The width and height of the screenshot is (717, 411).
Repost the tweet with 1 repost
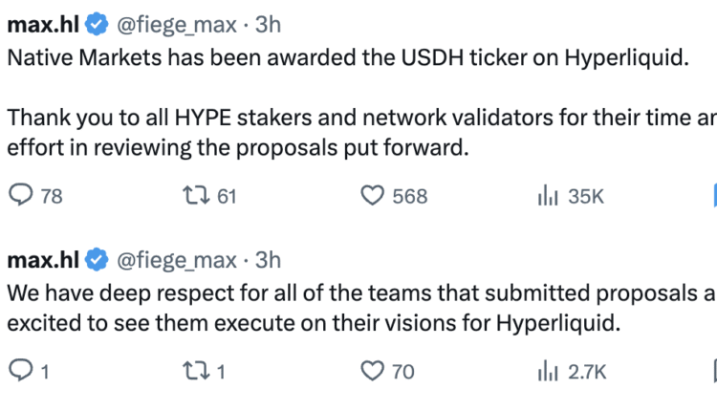click(x=196, y=371)
